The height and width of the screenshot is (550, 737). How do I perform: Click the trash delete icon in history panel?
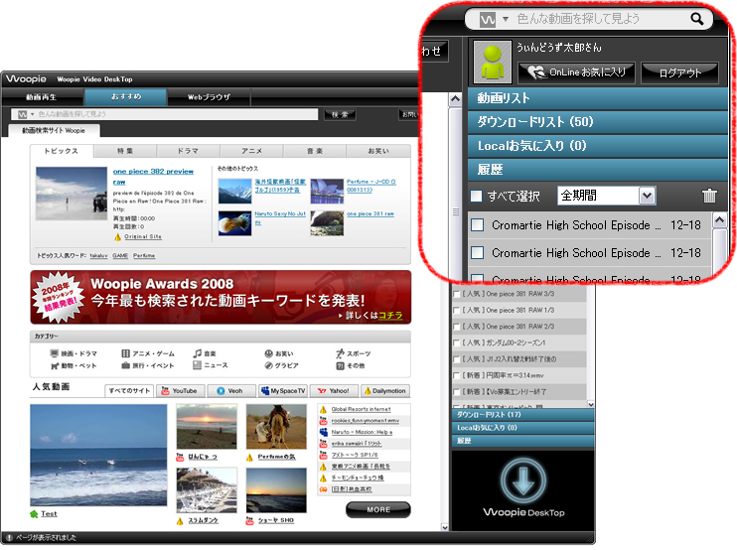[709, 195]
